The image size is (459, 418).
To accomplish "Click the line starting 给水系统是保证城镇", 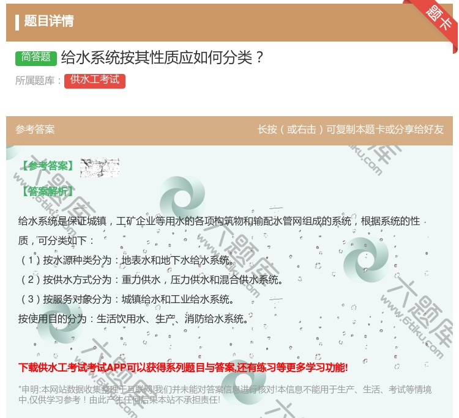I will [x=219, y=221].
